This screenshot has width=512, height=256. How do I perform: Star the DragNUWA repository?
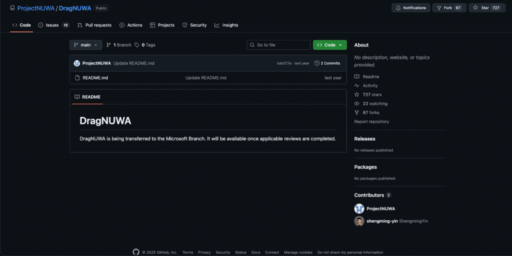[487, 8]
